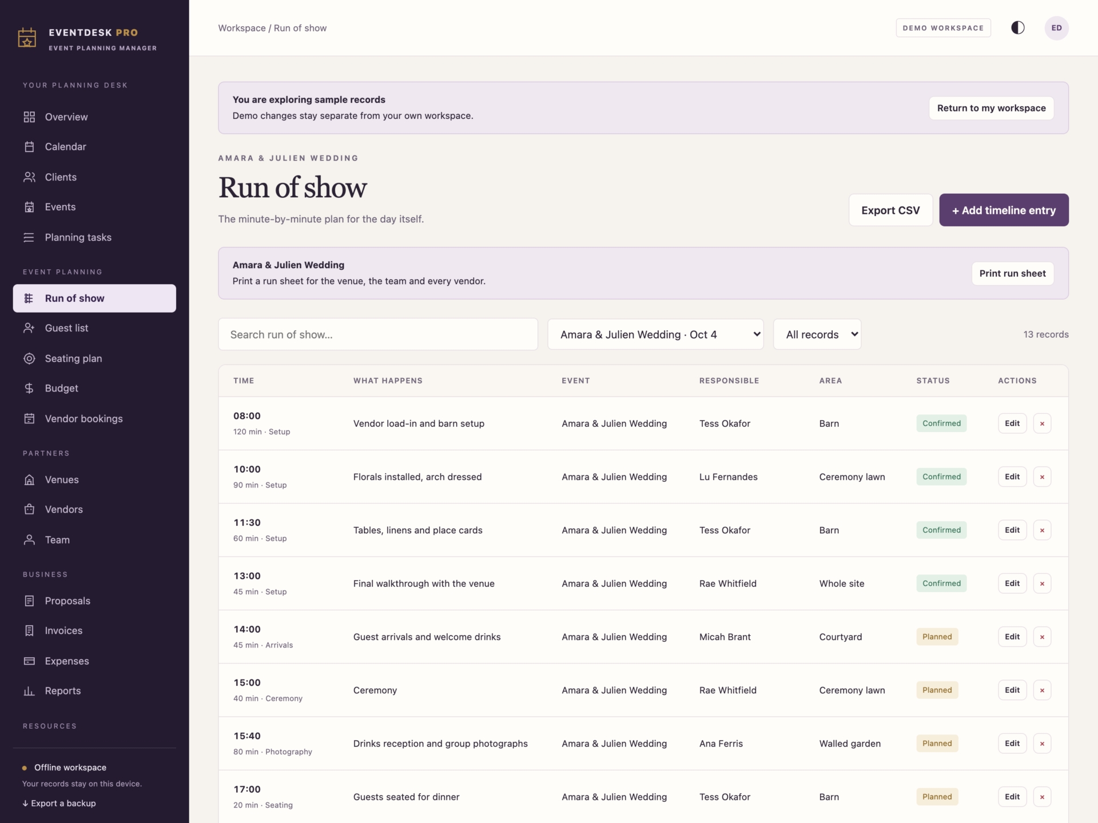This screenshot has width=1098, height=823.
Task: Open Vendor bookings page
Action: (94, 418)
